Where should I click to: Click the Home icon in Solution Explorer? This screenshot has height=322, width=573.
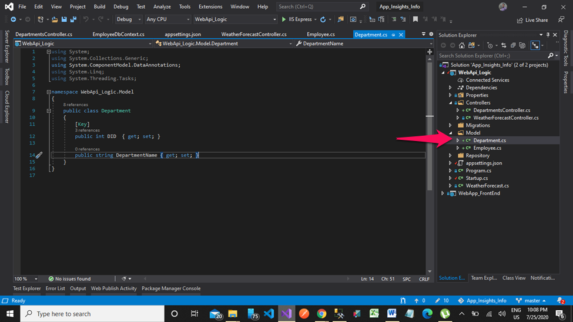[462, 45]
